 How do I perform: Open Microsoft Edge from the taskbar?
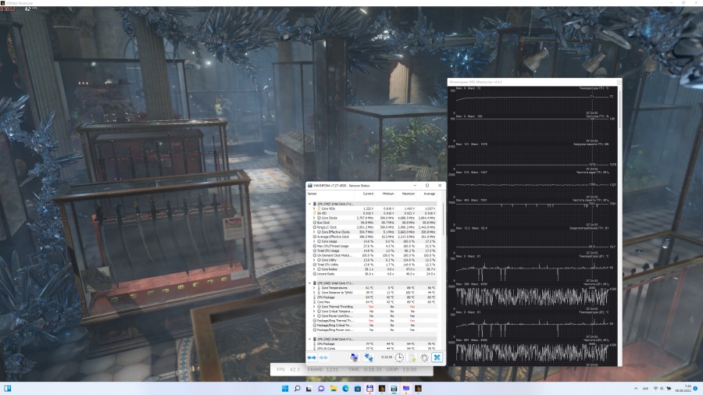tap(345, 388)
